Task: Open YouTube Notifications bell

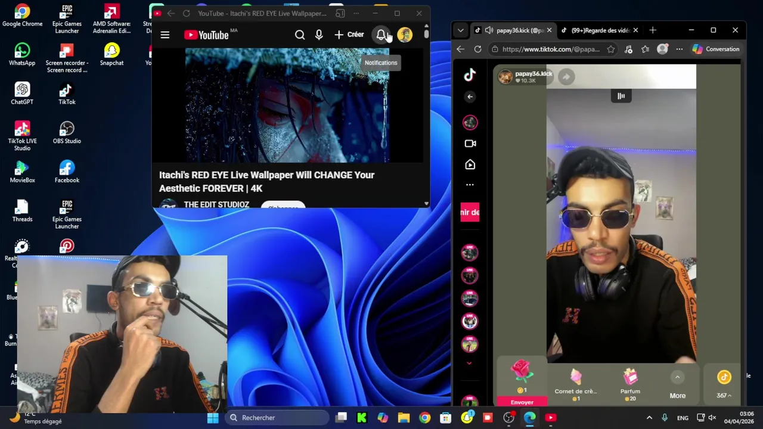Action: [381, 35]
